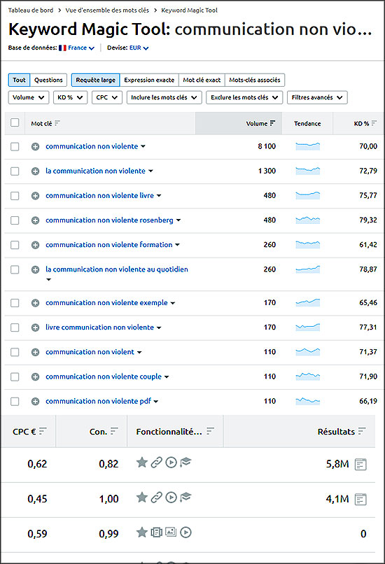Click the 'Tendance' column header
The width and height of the screenshot is (385, 564).
(x=307, y=123)
